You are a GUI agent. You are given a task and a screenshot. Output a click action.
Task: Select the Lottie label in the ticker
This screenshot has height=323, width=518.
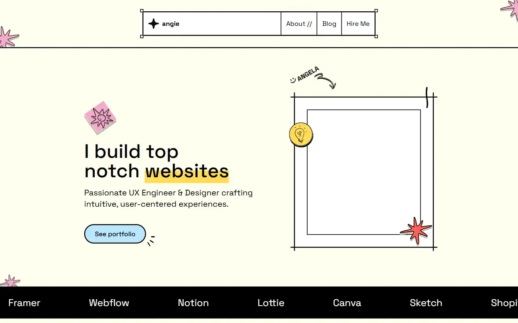(271, 303)
